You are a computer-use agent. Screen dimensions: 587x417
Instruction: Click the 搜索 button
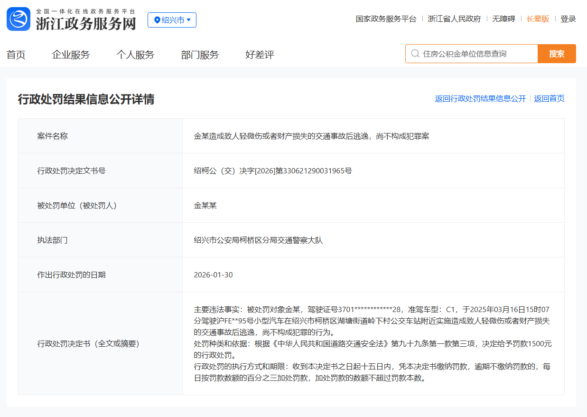coord(556,54)
